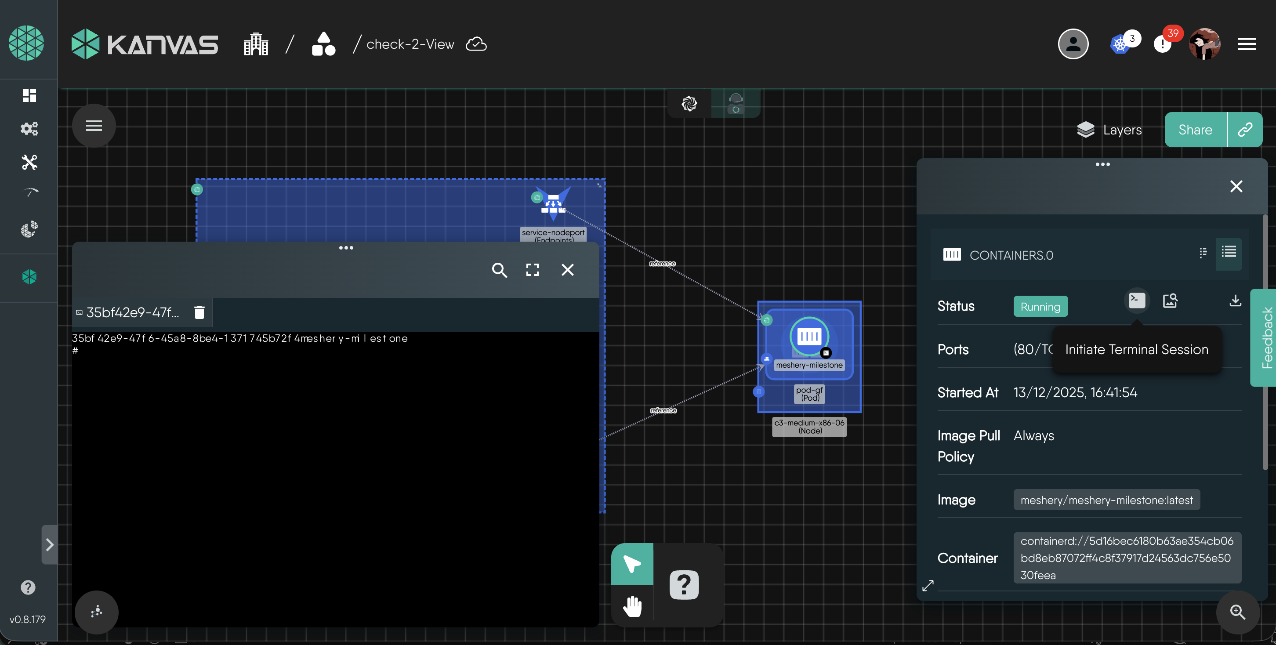1276x645 pixels.
Task: Expand the collapsed left sidebar chevron
Action: click(x=50, y=545)
